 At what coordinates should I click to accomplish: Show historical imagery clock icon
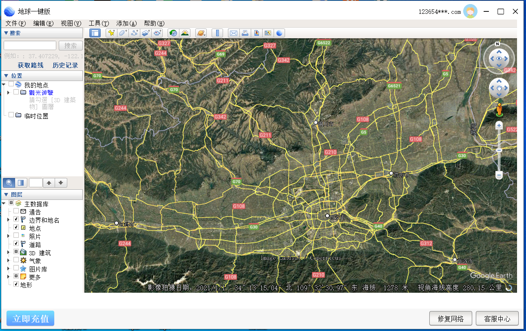[173, 33]
